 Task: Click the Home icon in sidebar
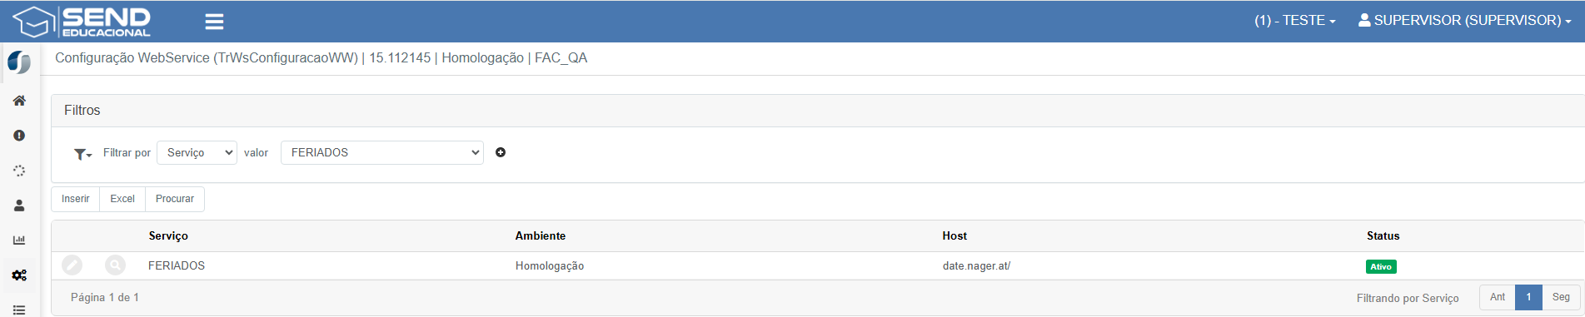coord(19,101)
